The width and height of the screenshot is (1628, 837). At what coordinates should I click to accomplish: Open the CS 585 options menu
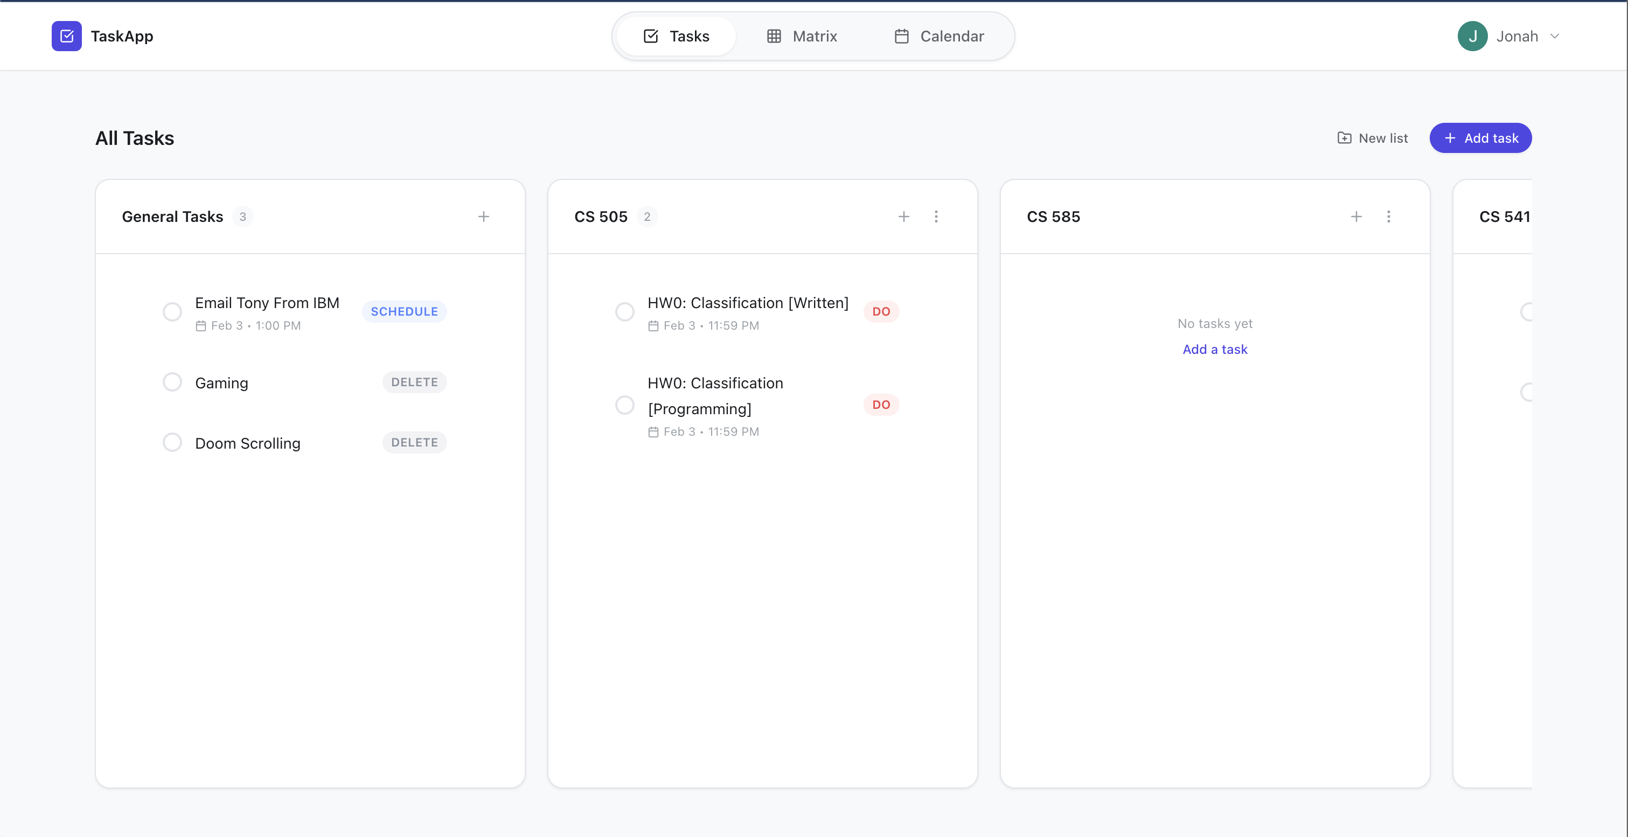click(1388, 216)
